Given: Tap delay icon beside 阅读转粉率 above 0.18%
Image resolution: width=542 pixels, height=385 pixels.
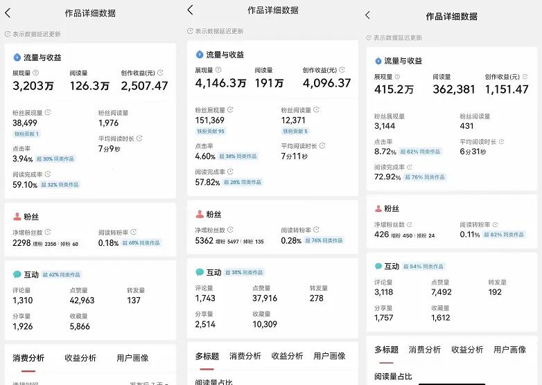Looking at the screenshot, I should (x=134, y=232).
